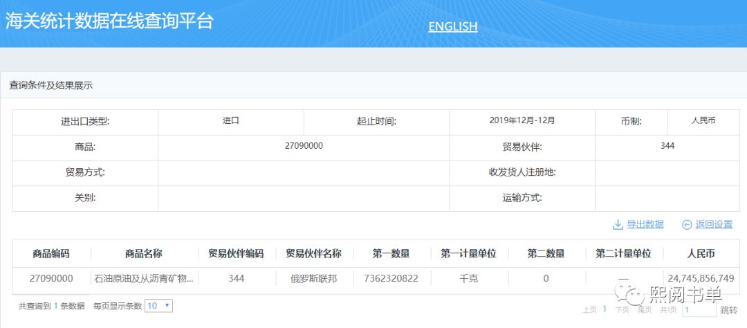Click the 海关统计数据在线查询平台 site title
The width and height of the screenshot is (747, 328).
click(109, 21)
